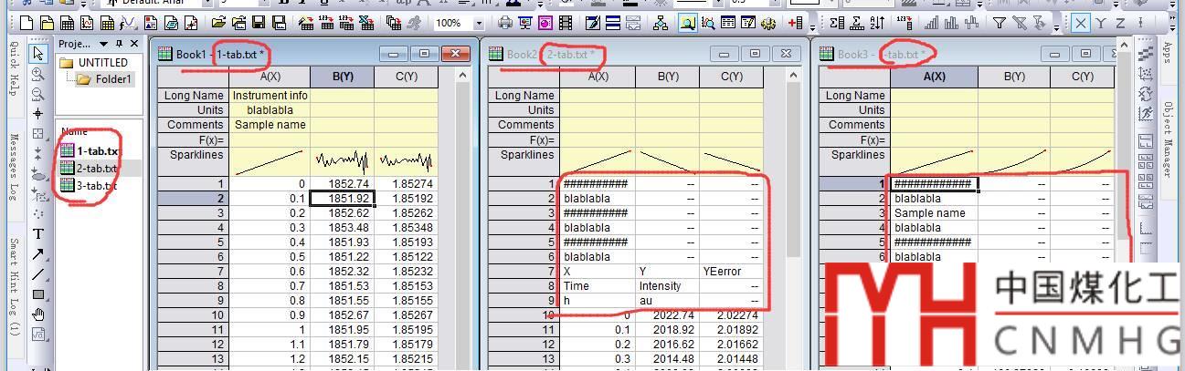Image resolution: width=1185 pixels, height=371 pixels.
Task: Open the zoom percentage 100% dropdown
Action: point(479,23)
